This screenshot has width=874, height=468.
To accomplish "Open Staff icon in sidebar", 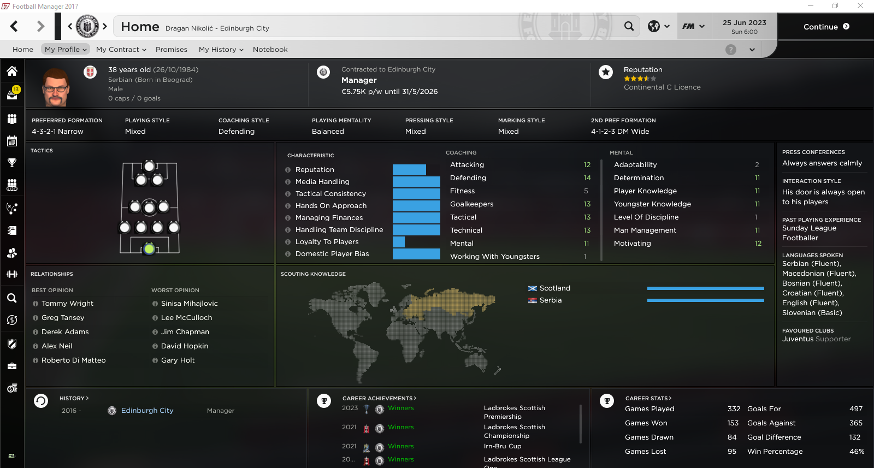I will [x=12, y=253].
